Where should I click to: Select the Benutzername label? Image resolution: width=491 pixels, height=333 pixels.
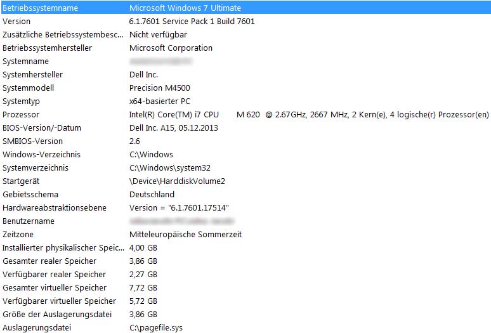[29, 221]
